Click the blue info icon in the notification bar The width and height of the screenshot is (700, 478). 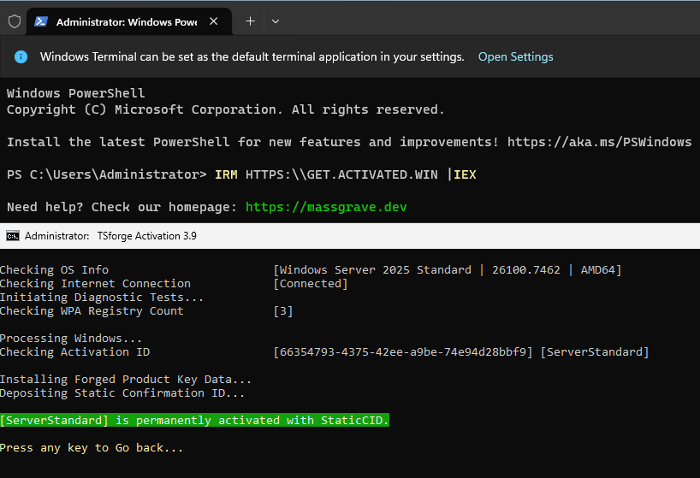[x=21, y=56]
